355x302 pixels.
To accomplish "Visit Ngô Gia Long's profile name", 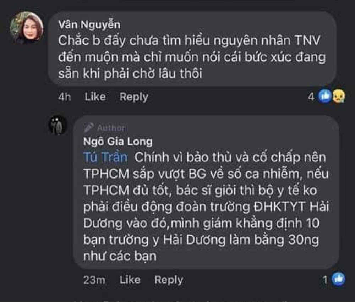I will coord(118,142).
